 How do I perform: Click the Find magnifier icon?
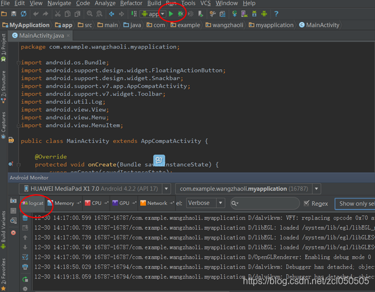coord(89,14)
